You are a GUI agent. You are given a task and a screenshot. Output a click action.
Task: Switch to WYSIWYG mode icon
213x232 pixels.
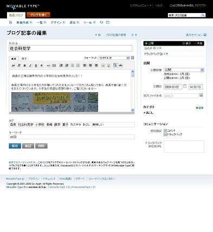115,66
